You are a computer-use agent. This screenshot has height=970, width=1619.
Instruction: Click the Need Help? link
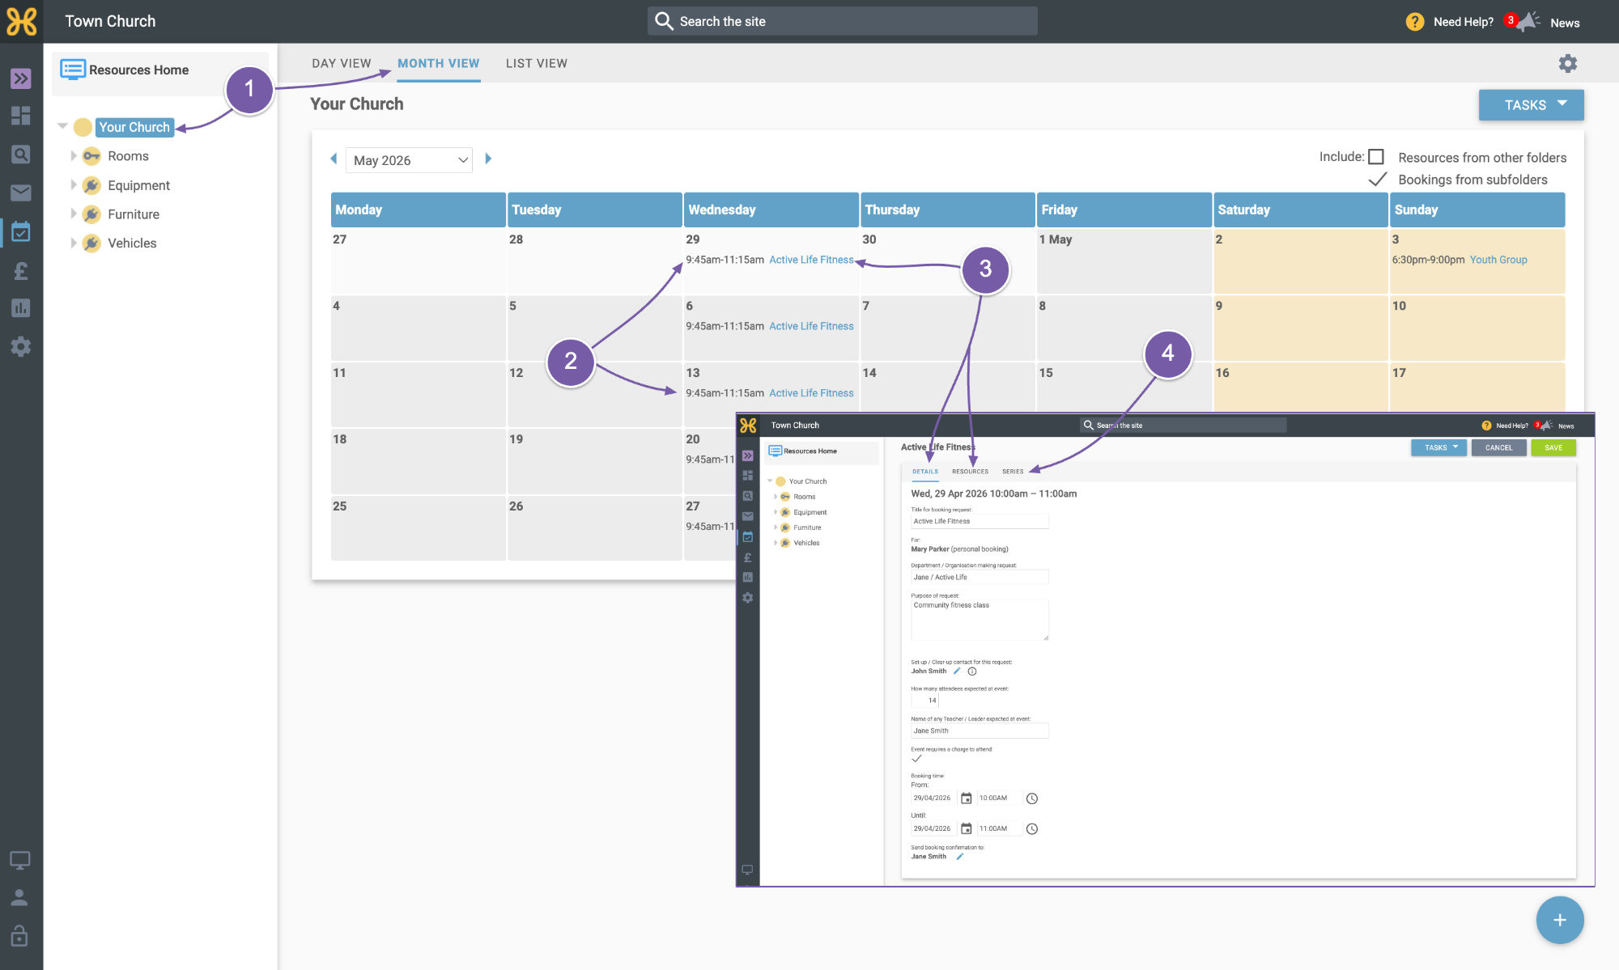(x=1464, y=22)
